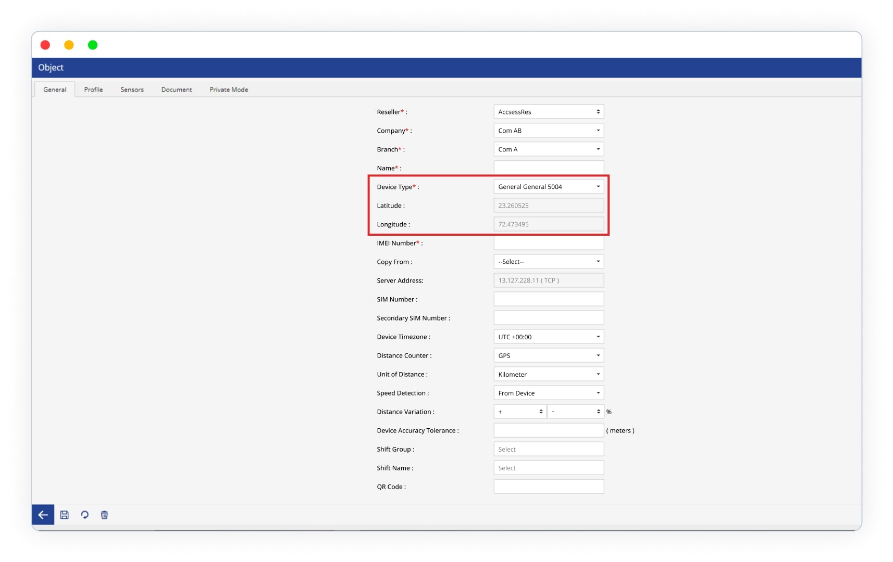Go to the Document tab

[x=176, y=90]
